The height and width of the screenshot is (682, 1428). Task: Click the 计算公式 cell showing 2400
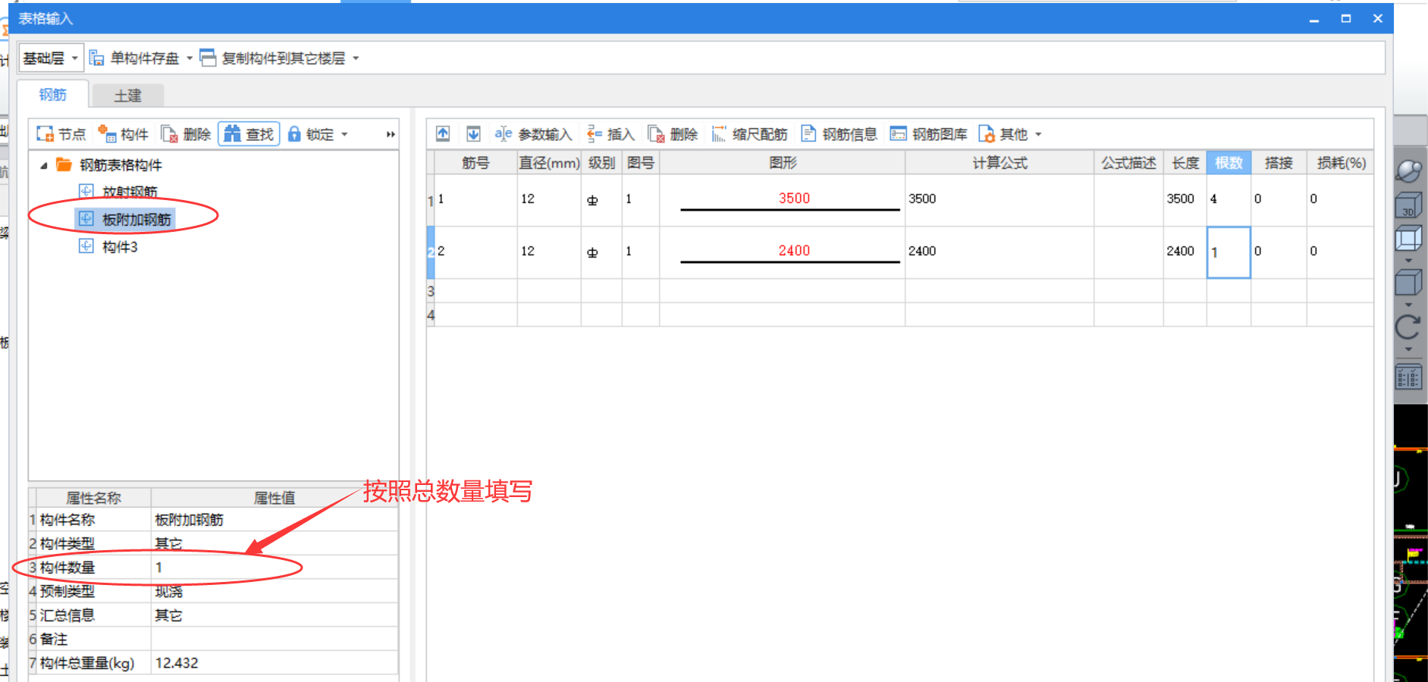pyautogui.click(x=1000, y=252)
